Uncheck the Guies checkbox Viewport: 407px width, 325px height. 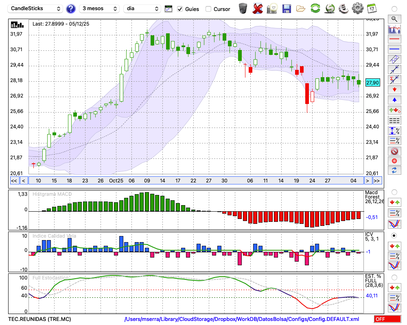tap(180, 9)
